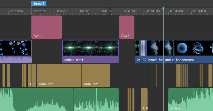Select the blue particles clip at far left
Image resolution: width=213 pixels, height=111 pixels.
pos(16,51)
